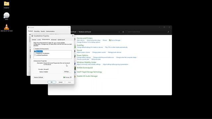
Task: Switch to Recording tab in Sound window
Action: (37, 31)
